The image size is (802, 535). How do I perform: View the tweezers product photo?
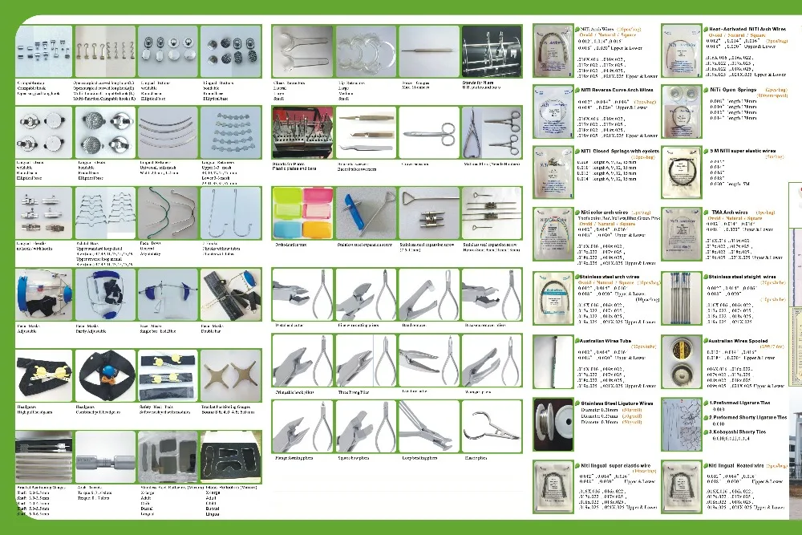[x=366, y=132]
